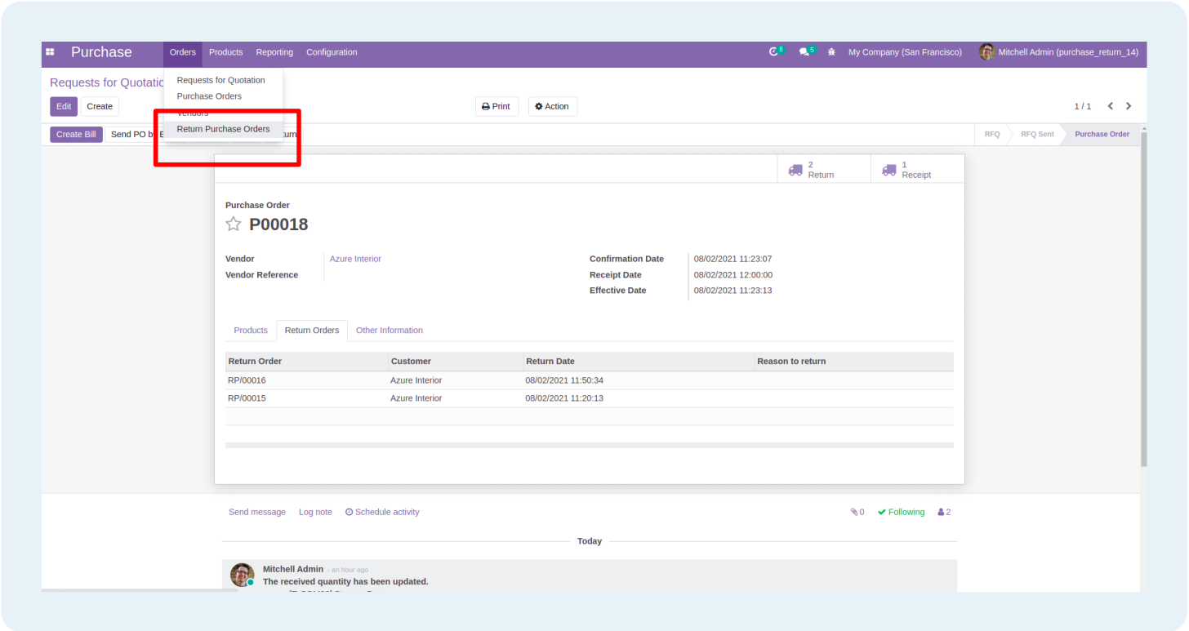This screenshot has height=631, width=1189.
Task: Go to next record arrow
Action: click(1129, 106)
